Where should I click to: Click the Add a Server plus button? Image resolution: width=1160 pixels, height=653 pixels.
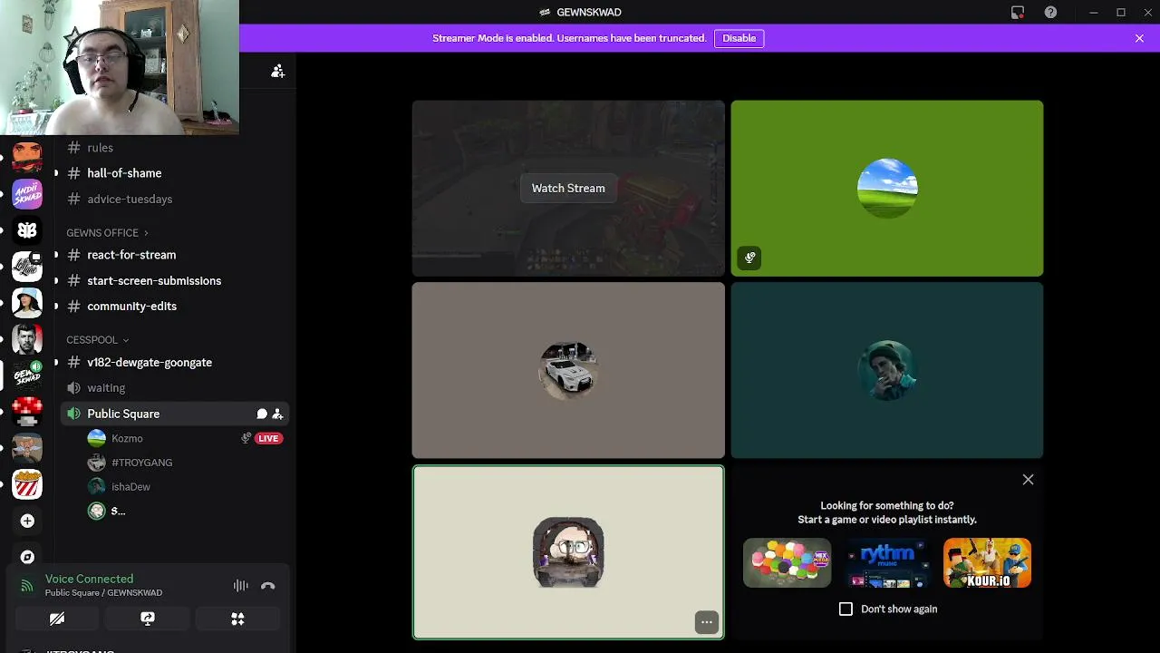[x=27, y=521]
